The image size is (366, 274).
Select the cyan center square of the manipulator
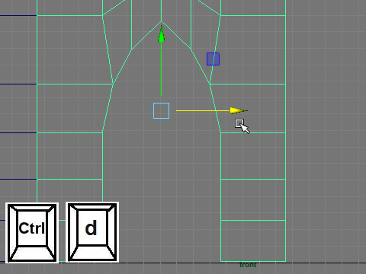161,110
